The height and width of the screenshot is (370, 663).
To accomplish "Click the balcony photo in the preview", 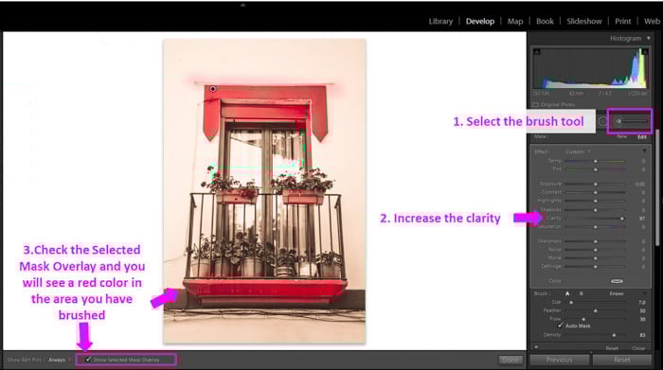I will (264, 191).
